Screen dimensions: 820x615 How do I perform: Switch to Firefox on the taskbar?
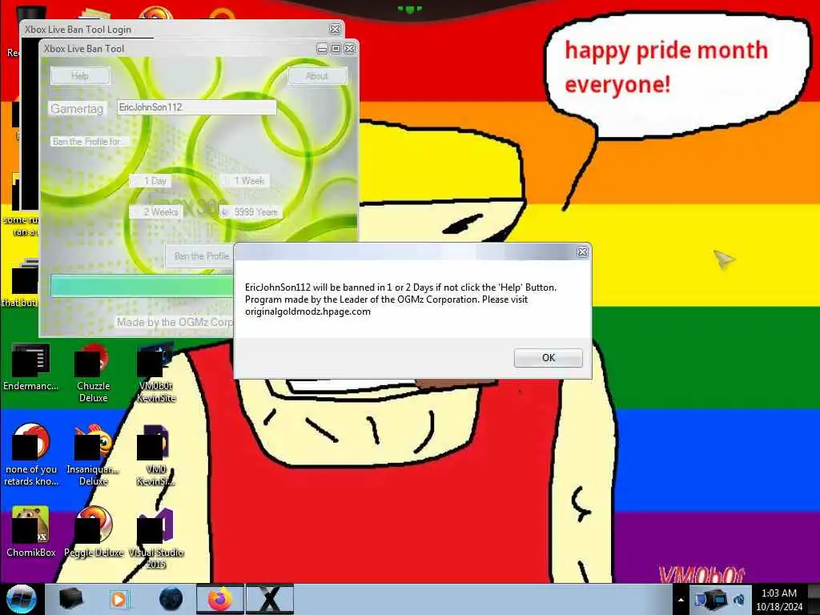(x=219, y=599)
